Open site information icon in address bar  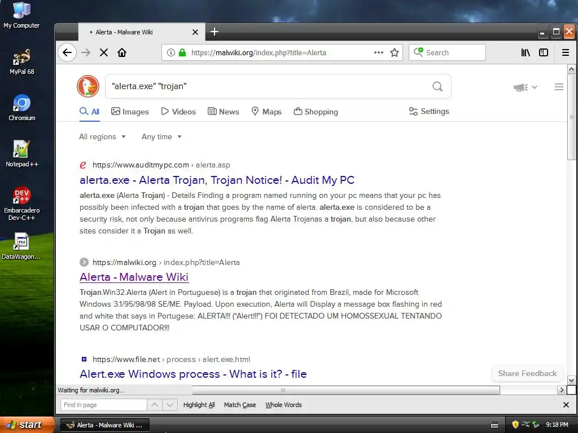170,52
